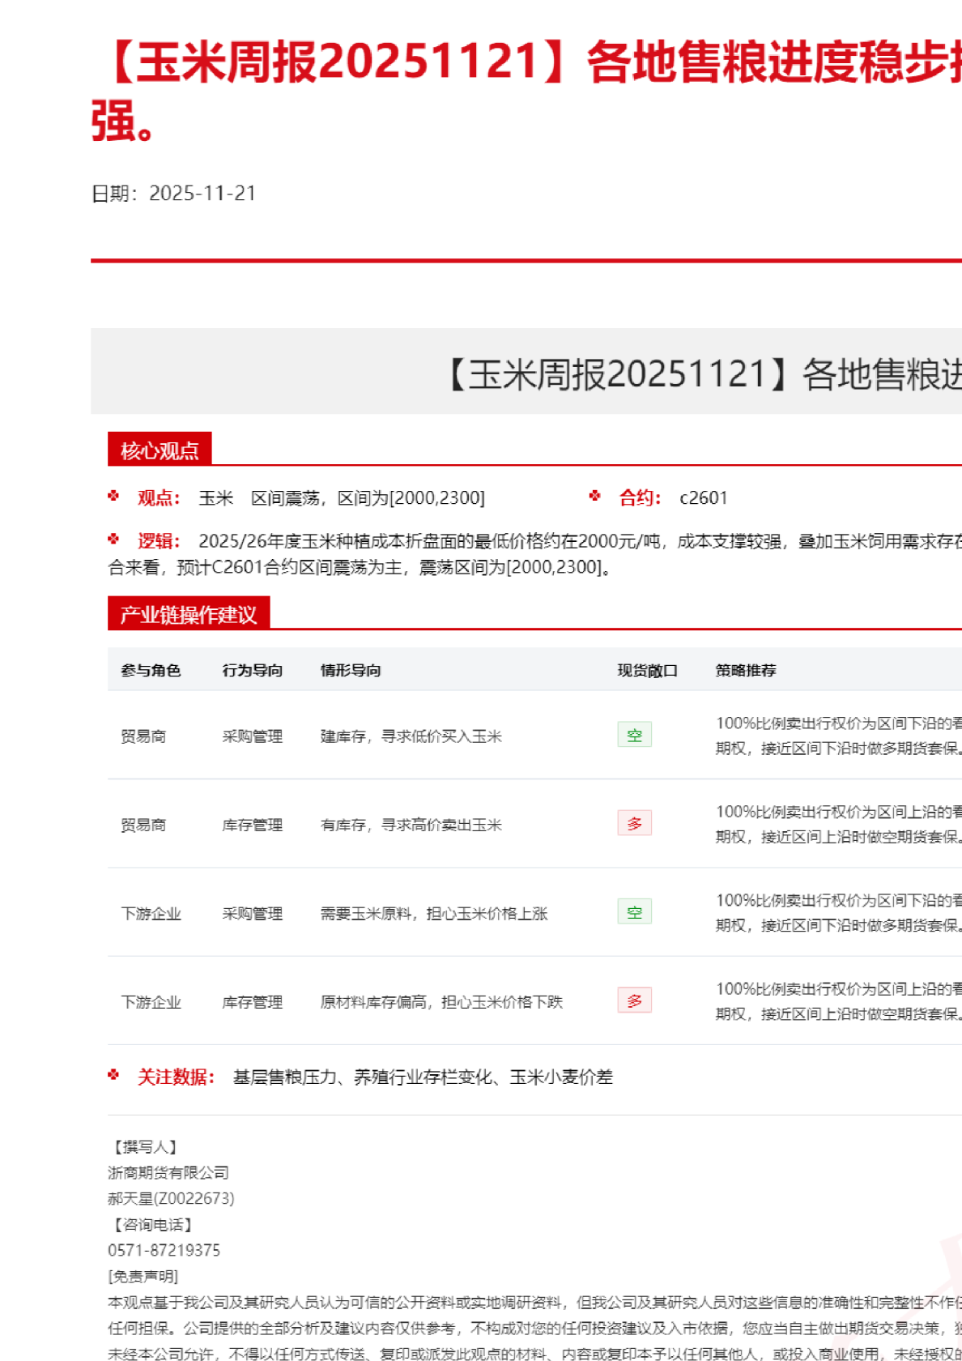Screen dimensions: 962x1361
Task: Click the 参与角色 column header
Action: pos(151,670)
